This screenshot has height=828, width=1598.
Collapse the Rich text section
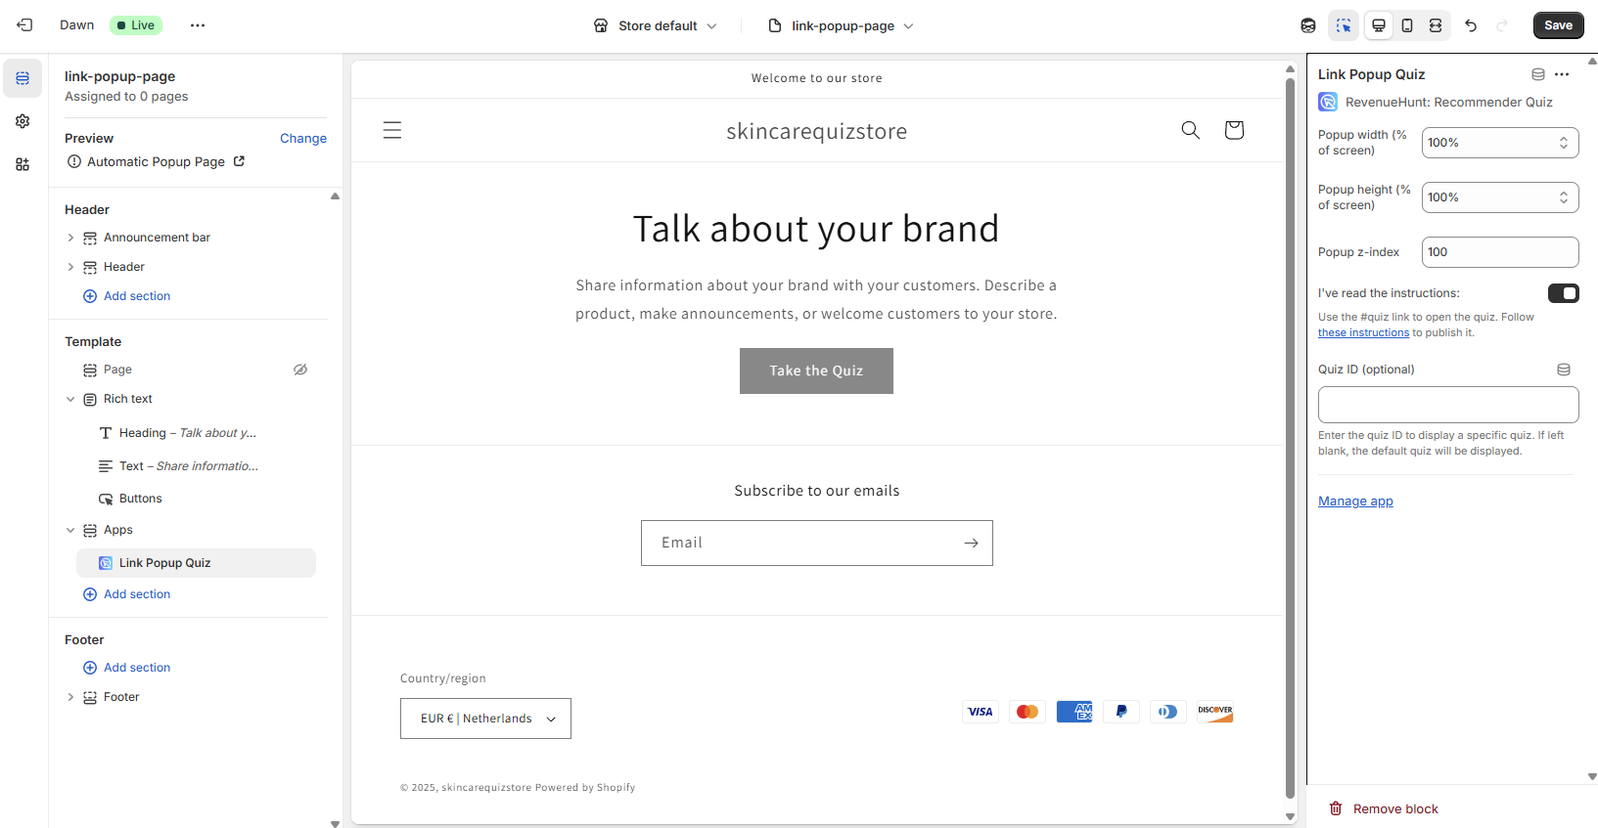70,399
